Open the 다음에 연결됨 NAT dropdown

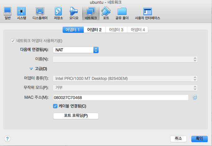76,50
